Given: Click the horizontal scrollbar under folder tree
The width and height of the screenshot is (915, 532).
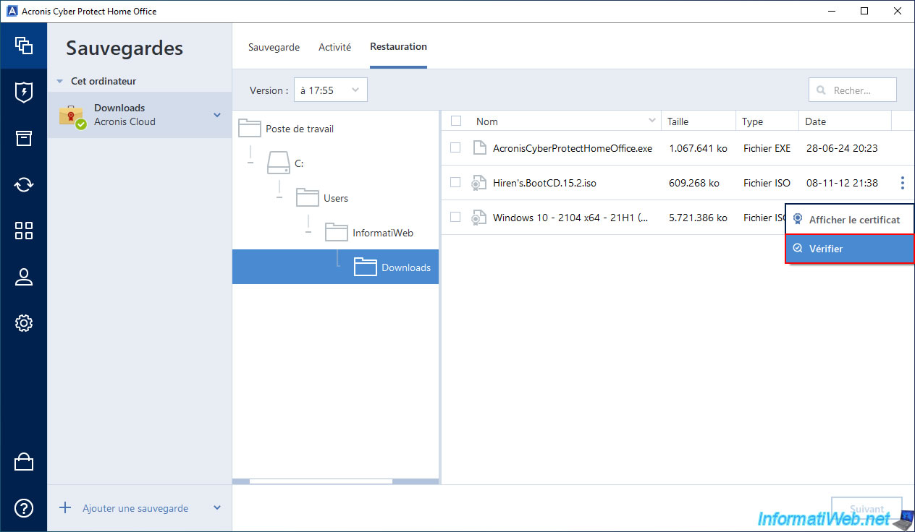Looking at the screenshot, I should click(321, 481).
